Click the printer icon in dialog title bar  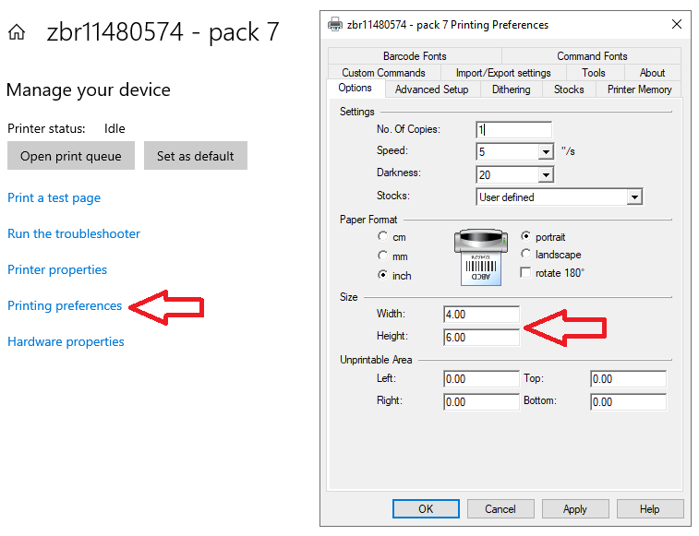click(335, 25)
